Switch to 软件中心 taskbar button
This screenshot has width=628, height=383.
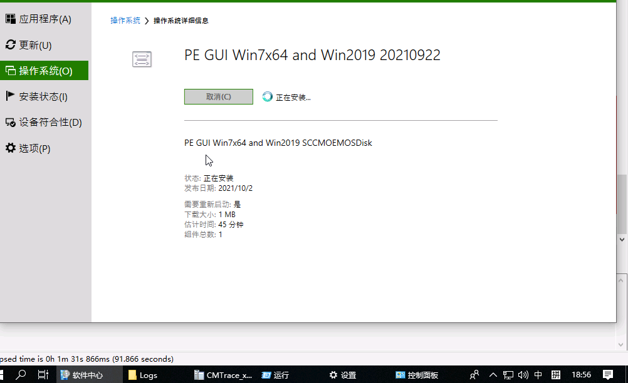tap(89, 375)
